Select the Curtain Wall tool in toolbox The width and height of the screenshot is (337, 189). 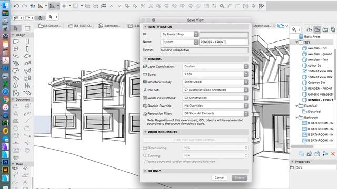[x=27, y=78]
